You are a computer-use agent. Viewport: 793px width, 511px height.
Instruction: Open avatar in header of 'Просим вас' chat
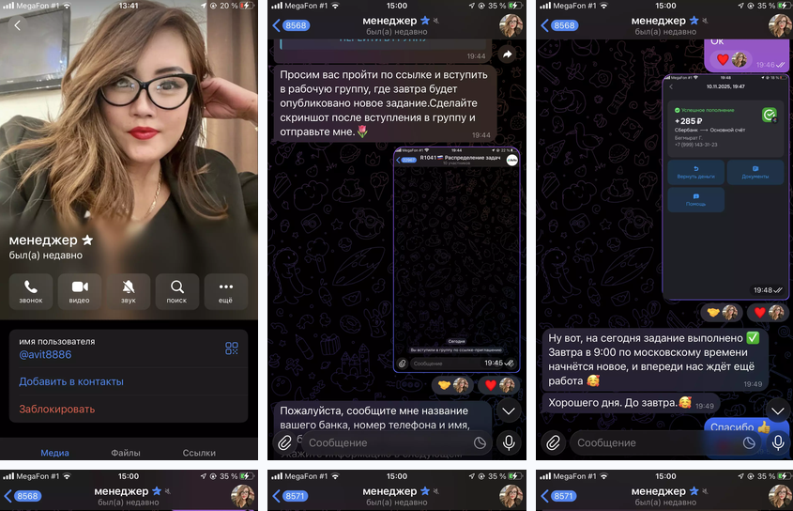511,25
